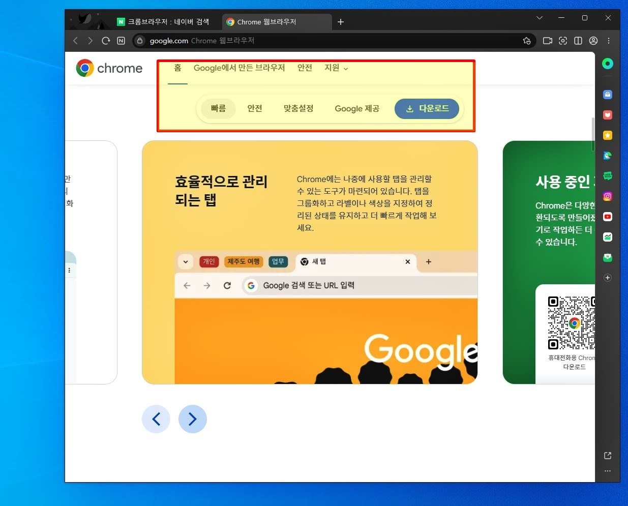Click the pop-out icon at sidebar bottom

(x=608, y=456)
